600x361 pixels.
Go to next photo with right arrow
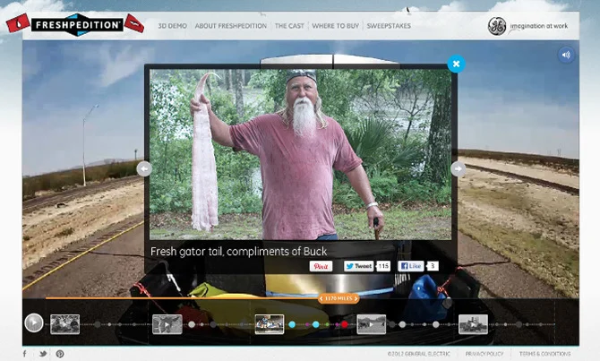(x=458, y=168)
